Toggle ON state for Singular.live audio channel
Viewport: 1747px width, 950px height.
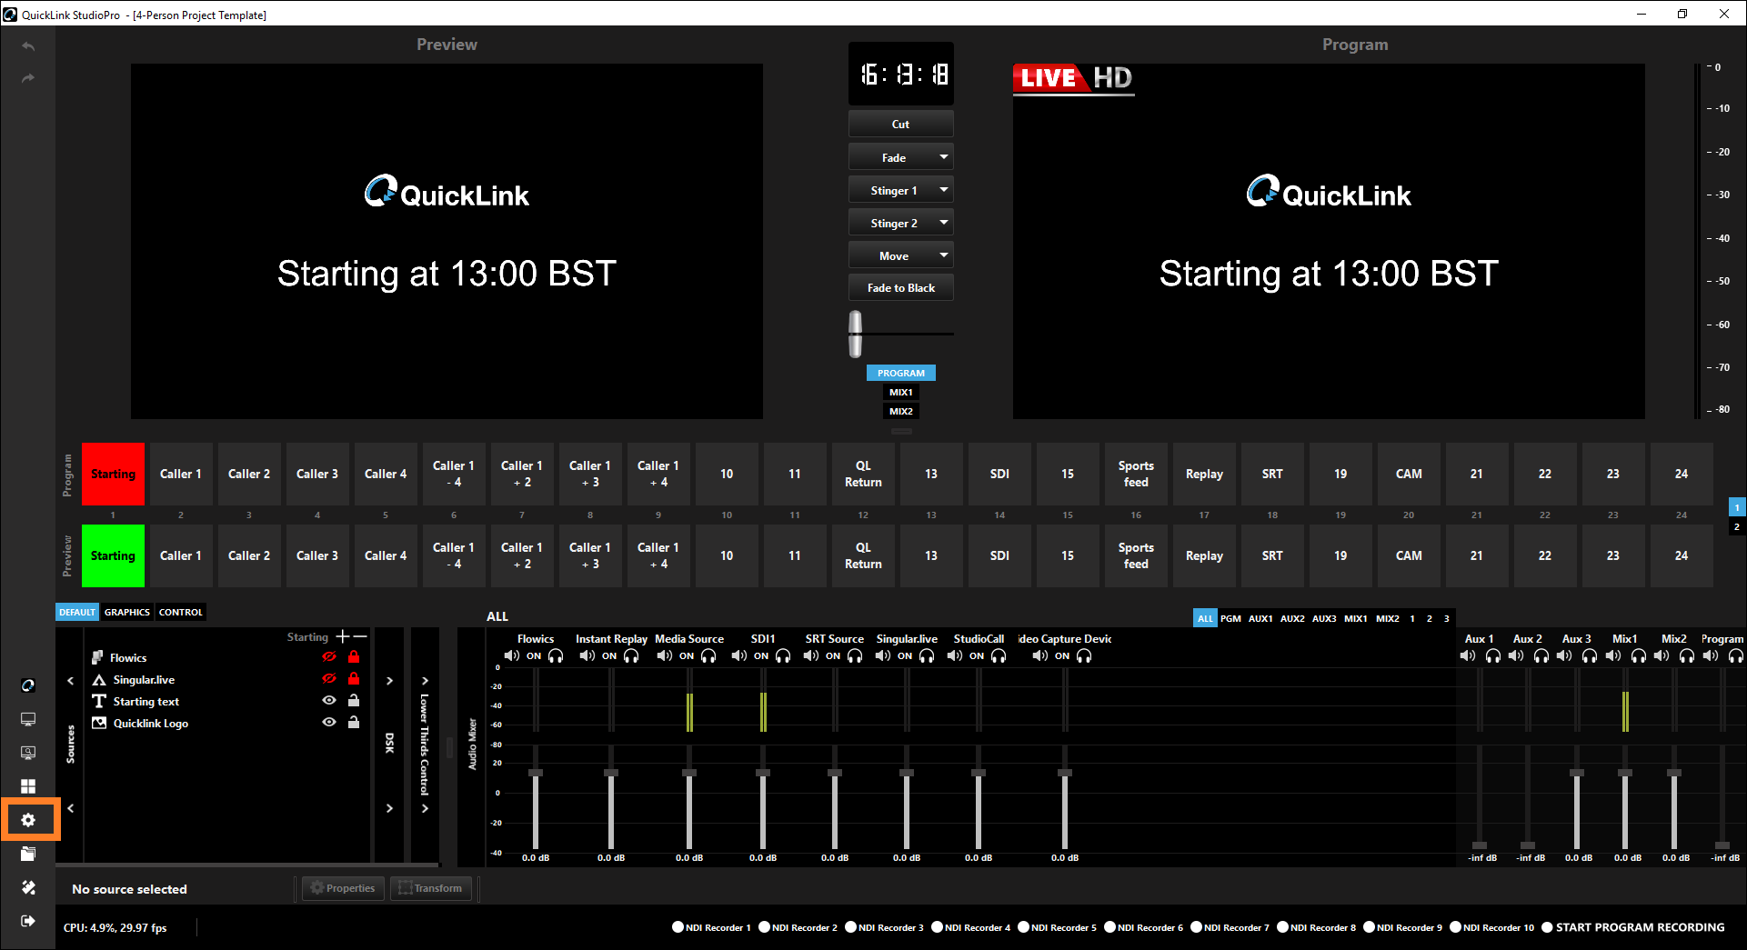pyautogui.click(x=905, y=656)
